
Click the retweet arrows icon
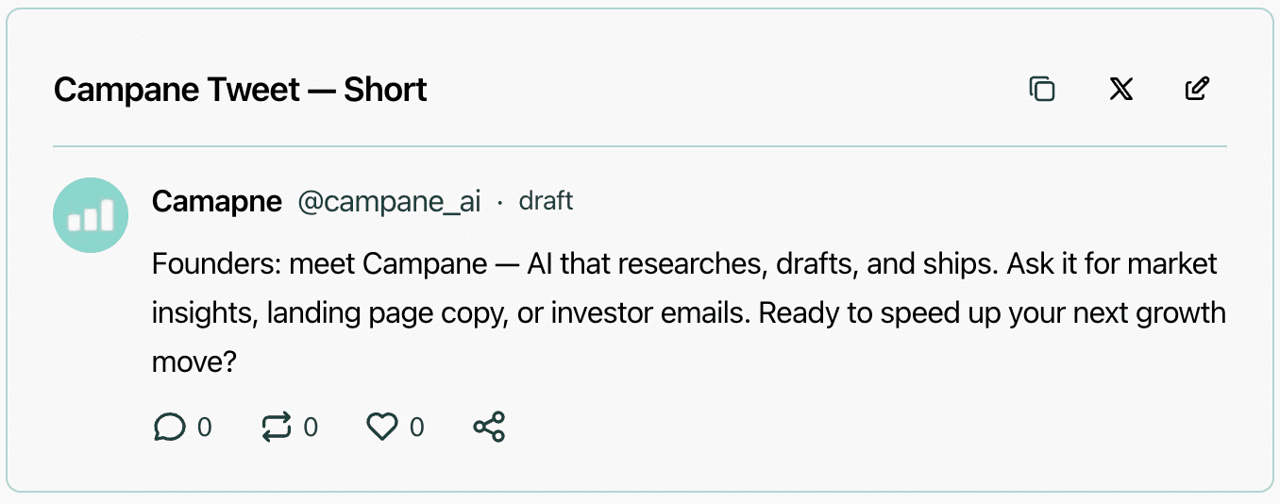click(x=277, y=428)
